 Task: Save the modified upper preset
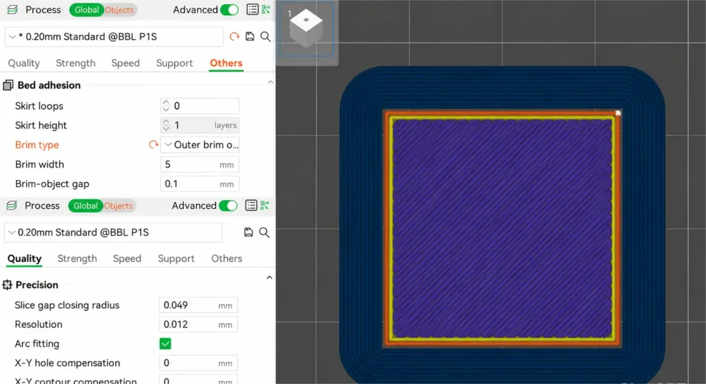click(x=250, y=37)
